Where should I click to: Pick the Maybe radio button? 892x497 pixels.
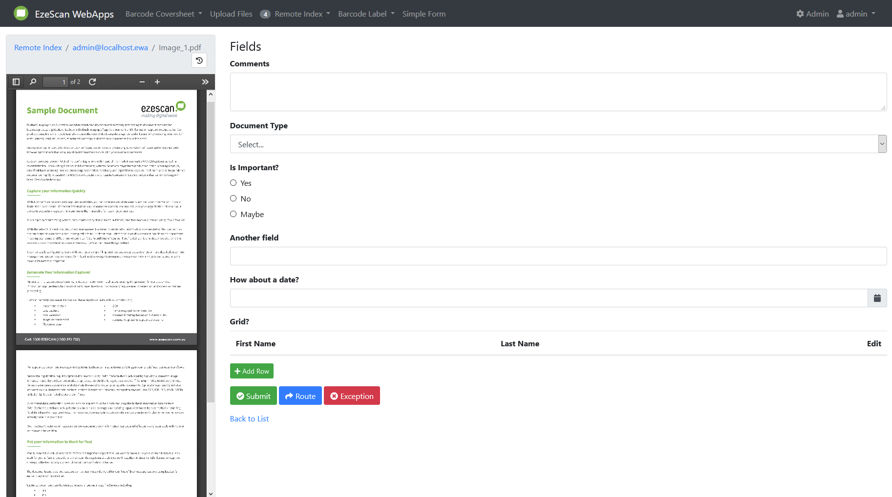[234, 214]
